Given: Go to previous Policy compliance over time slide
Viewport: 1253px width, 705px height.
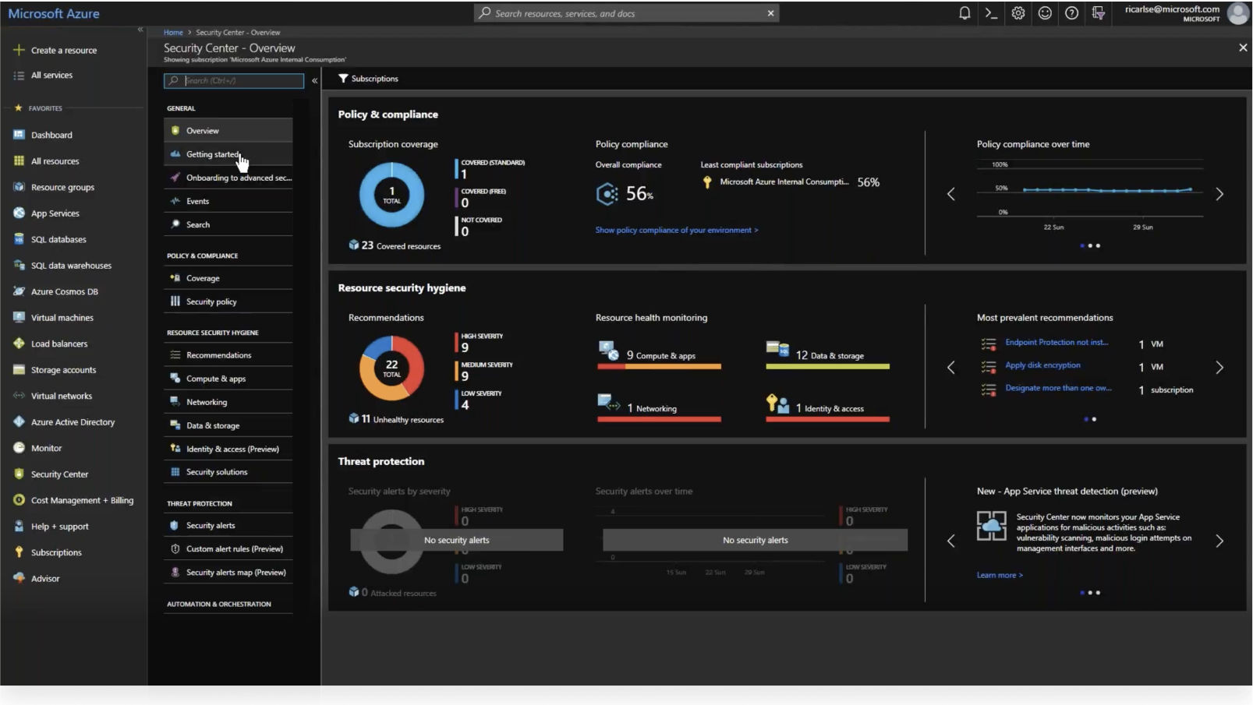Looking at the screenshot, I should click(950, 194).
